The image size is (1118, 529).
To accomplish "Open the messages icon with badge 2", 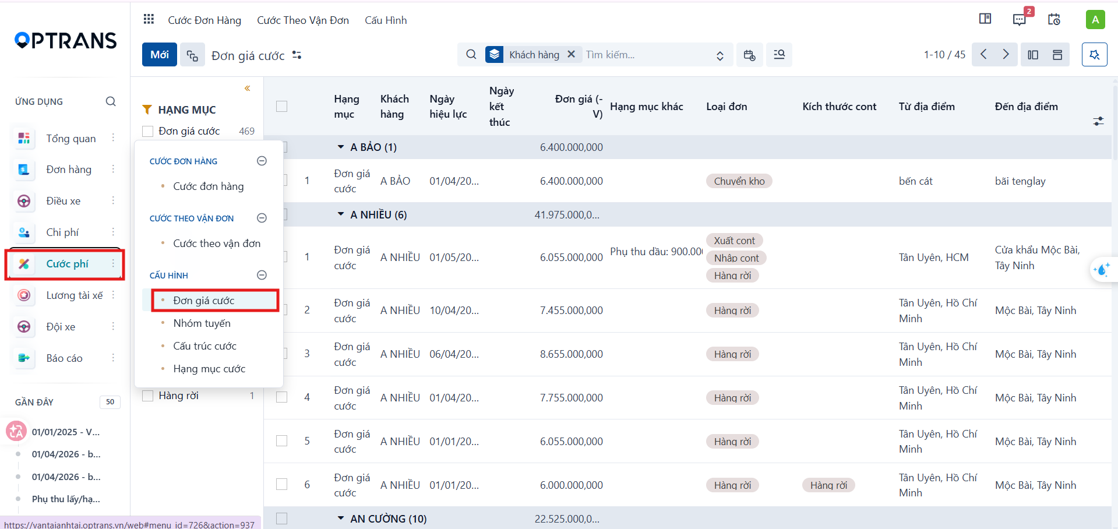I will [1020, 19].
